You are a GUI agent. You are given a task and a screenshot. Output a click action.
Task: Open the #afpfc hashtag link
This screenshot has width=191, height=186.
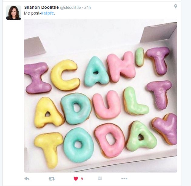47,13
